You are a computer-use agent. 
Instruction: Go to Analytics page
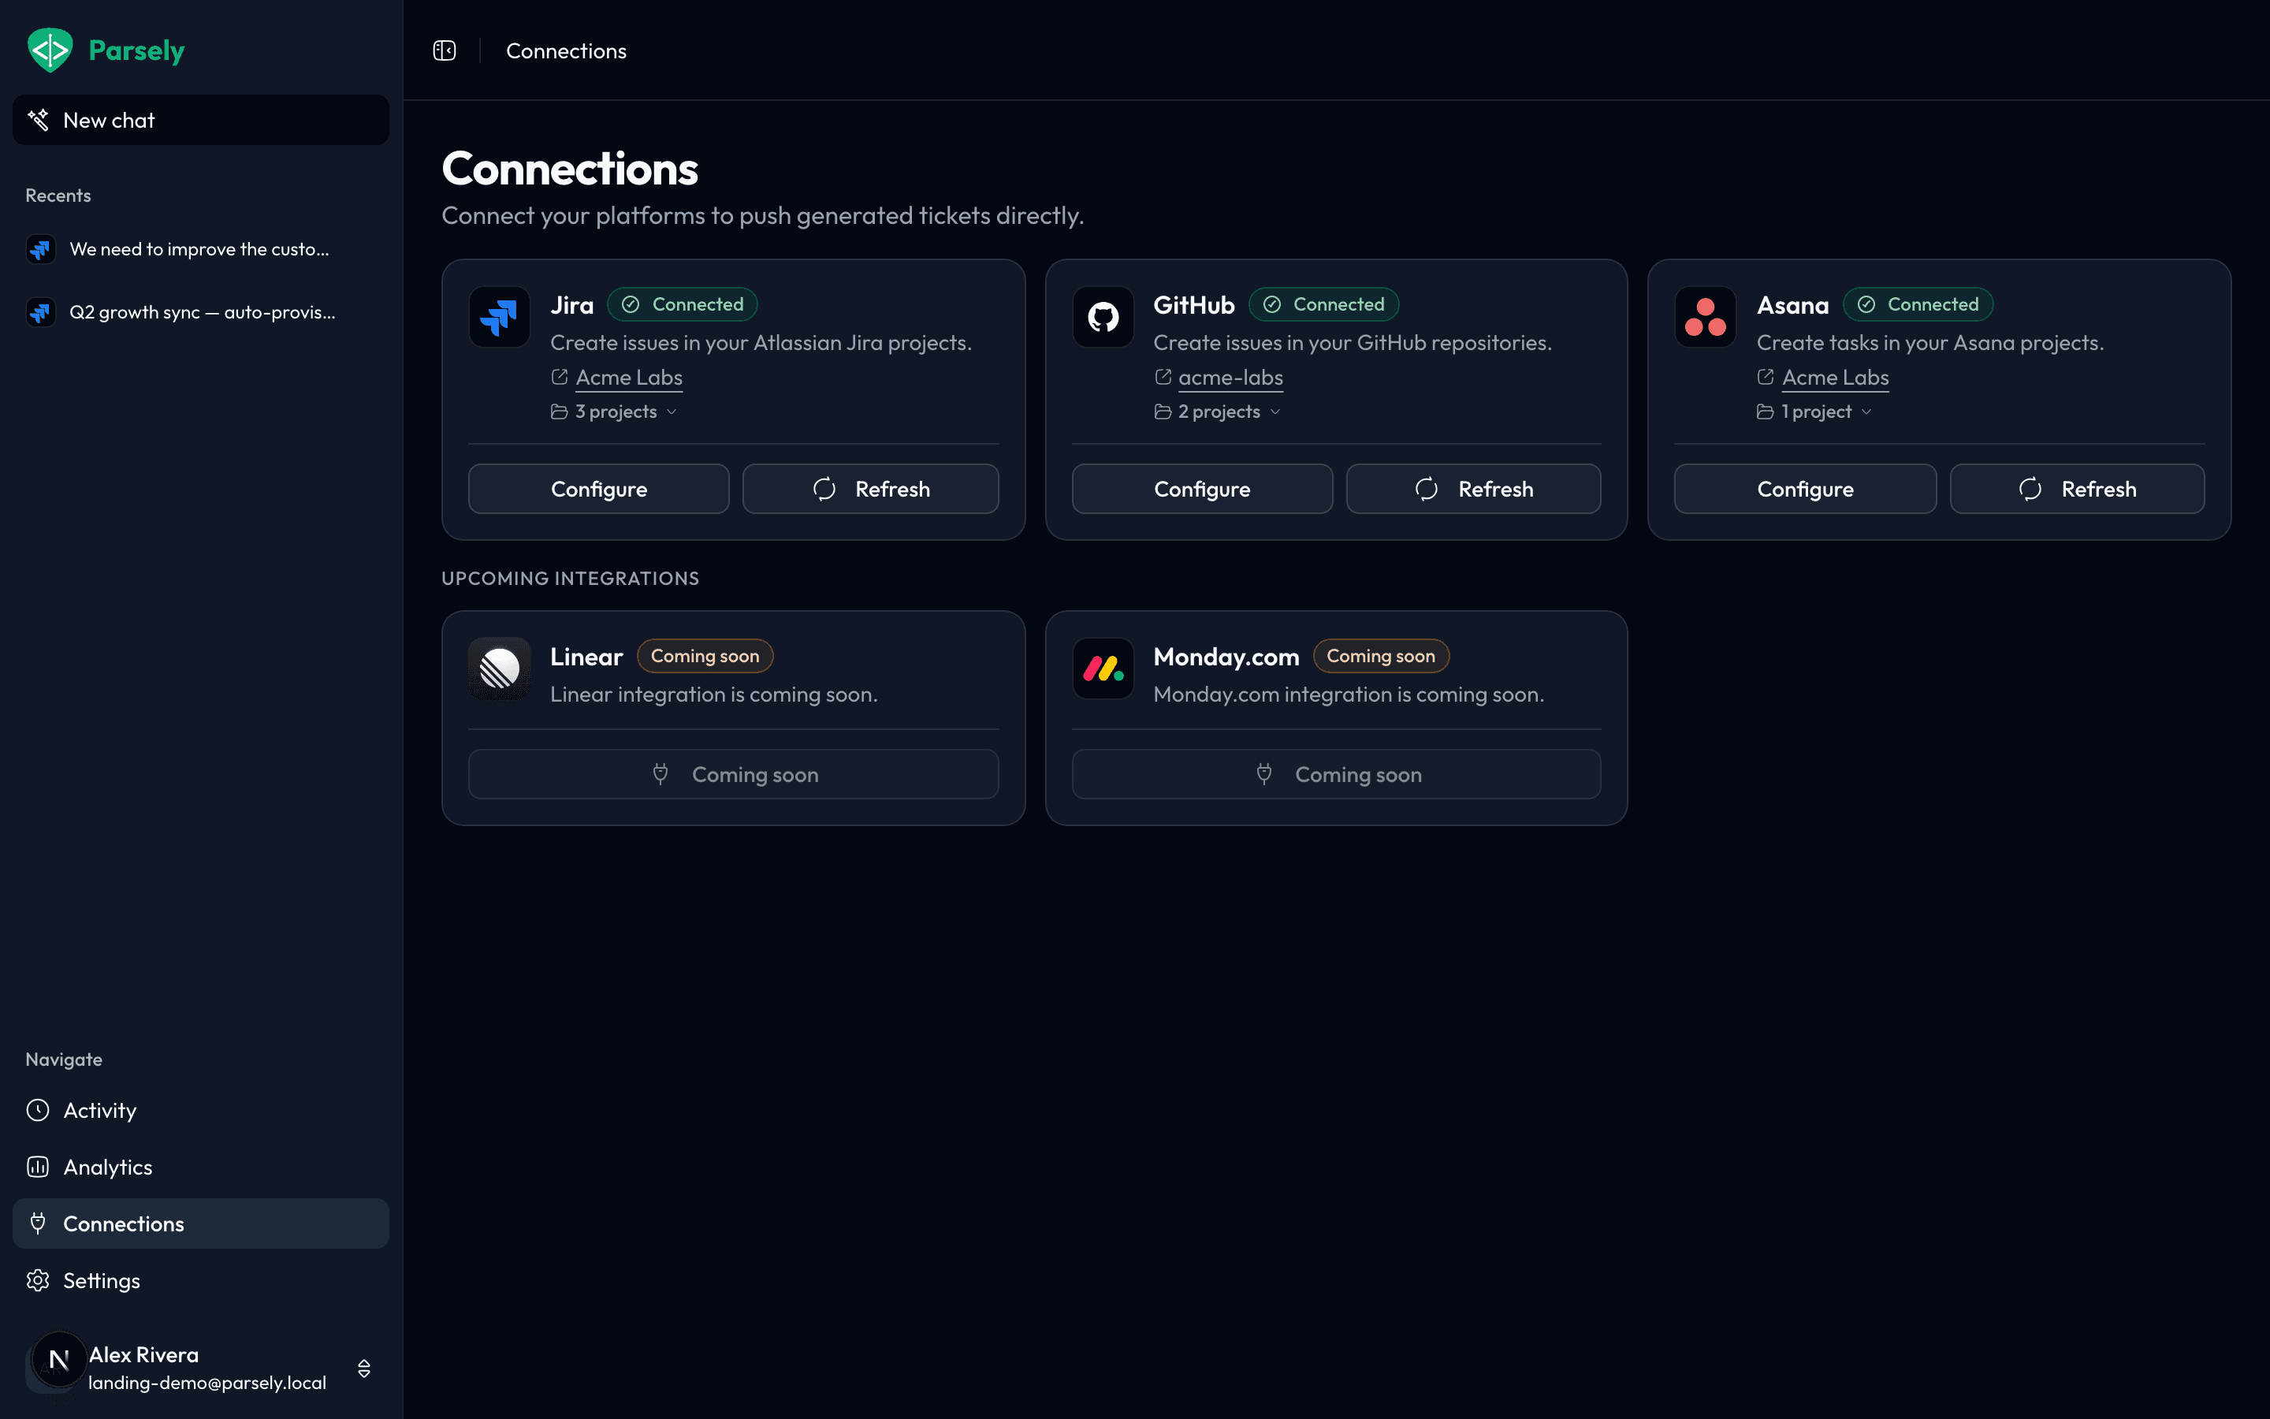[201, 1167]
